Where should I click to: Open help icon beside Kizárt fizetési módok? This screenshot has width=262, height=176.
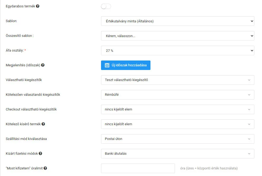pyautogui.click(x=41, y=153)
